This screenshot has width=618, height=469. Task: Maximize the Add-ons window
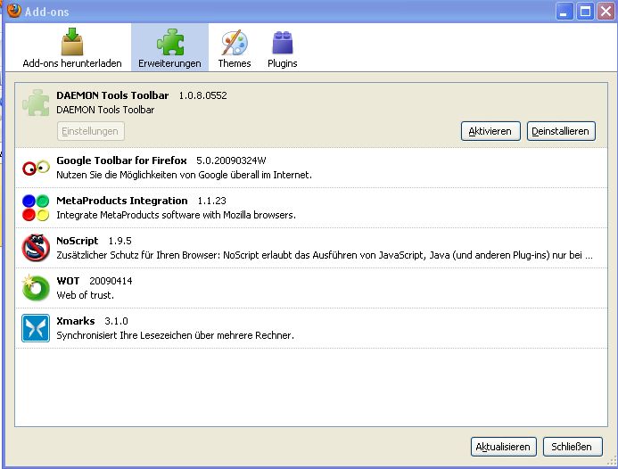tap(585, 11)
